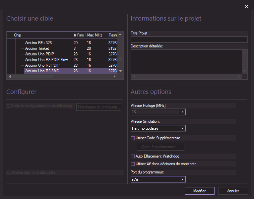Viewport: 254px width, 199px height.
Task: Click chip list scroll left arrow
Action: click(10, 77)
